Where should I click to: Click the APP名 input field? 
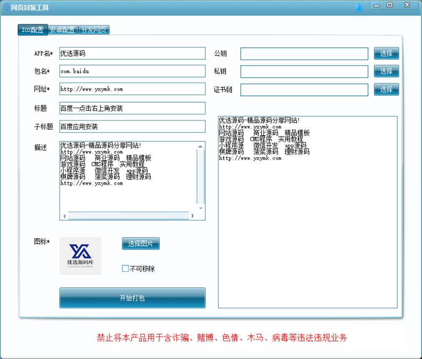tap(132, 53)
